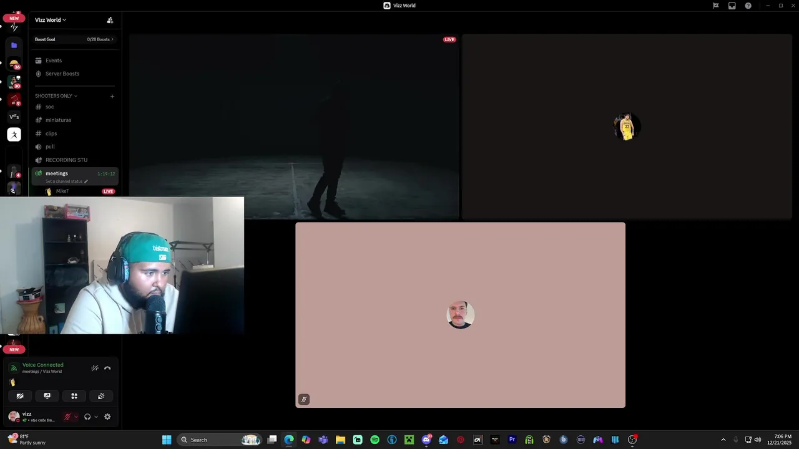Screen dimensions: 799x449
Task: Select user Mike7 in meetings channel
Action: tap(62, 191)
